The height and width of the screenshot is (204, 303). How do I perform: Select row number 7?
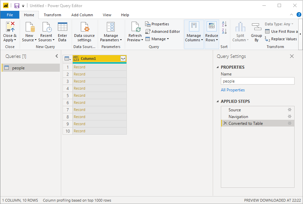point(68,110)
